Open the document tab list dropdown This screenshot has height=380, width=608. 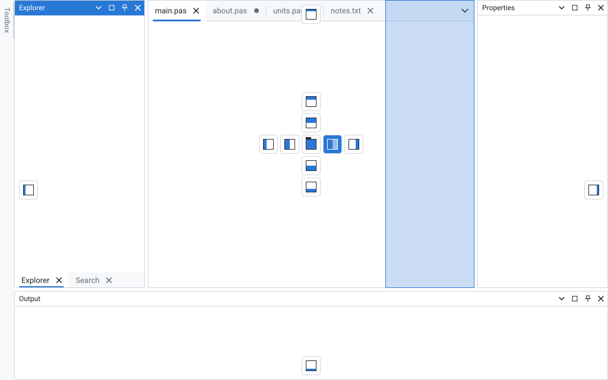tap(464, 11)
